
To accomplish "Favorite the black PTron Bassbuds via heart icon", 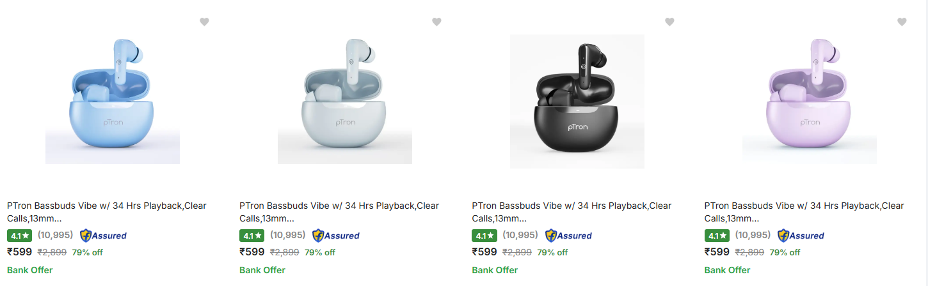I will pos(669,22).
